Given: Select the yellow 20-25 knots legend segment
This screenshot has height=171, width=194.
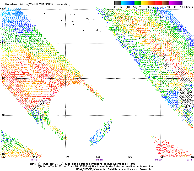Looking at the screenshot, I should point(145,3).
